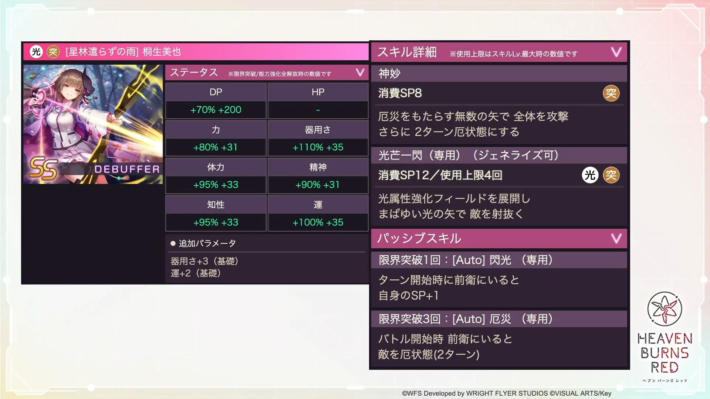Viewport: 710px width, 399px height.
Task: Click the pierce icon on 光芒一閃 skill row
Action: click(611, 175)
